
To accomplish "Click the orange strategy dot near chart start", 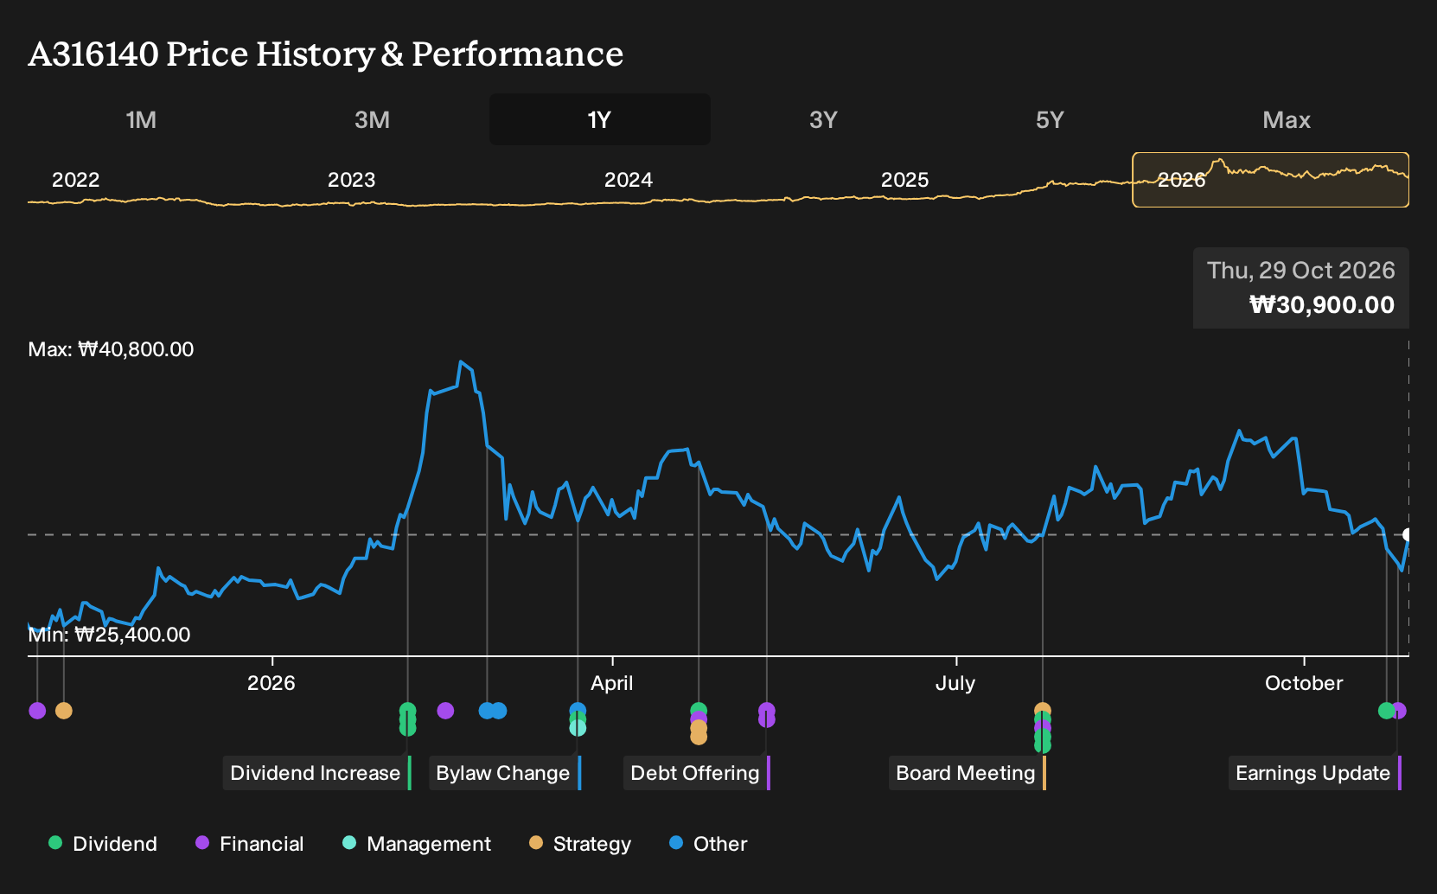I will (64, 711).
